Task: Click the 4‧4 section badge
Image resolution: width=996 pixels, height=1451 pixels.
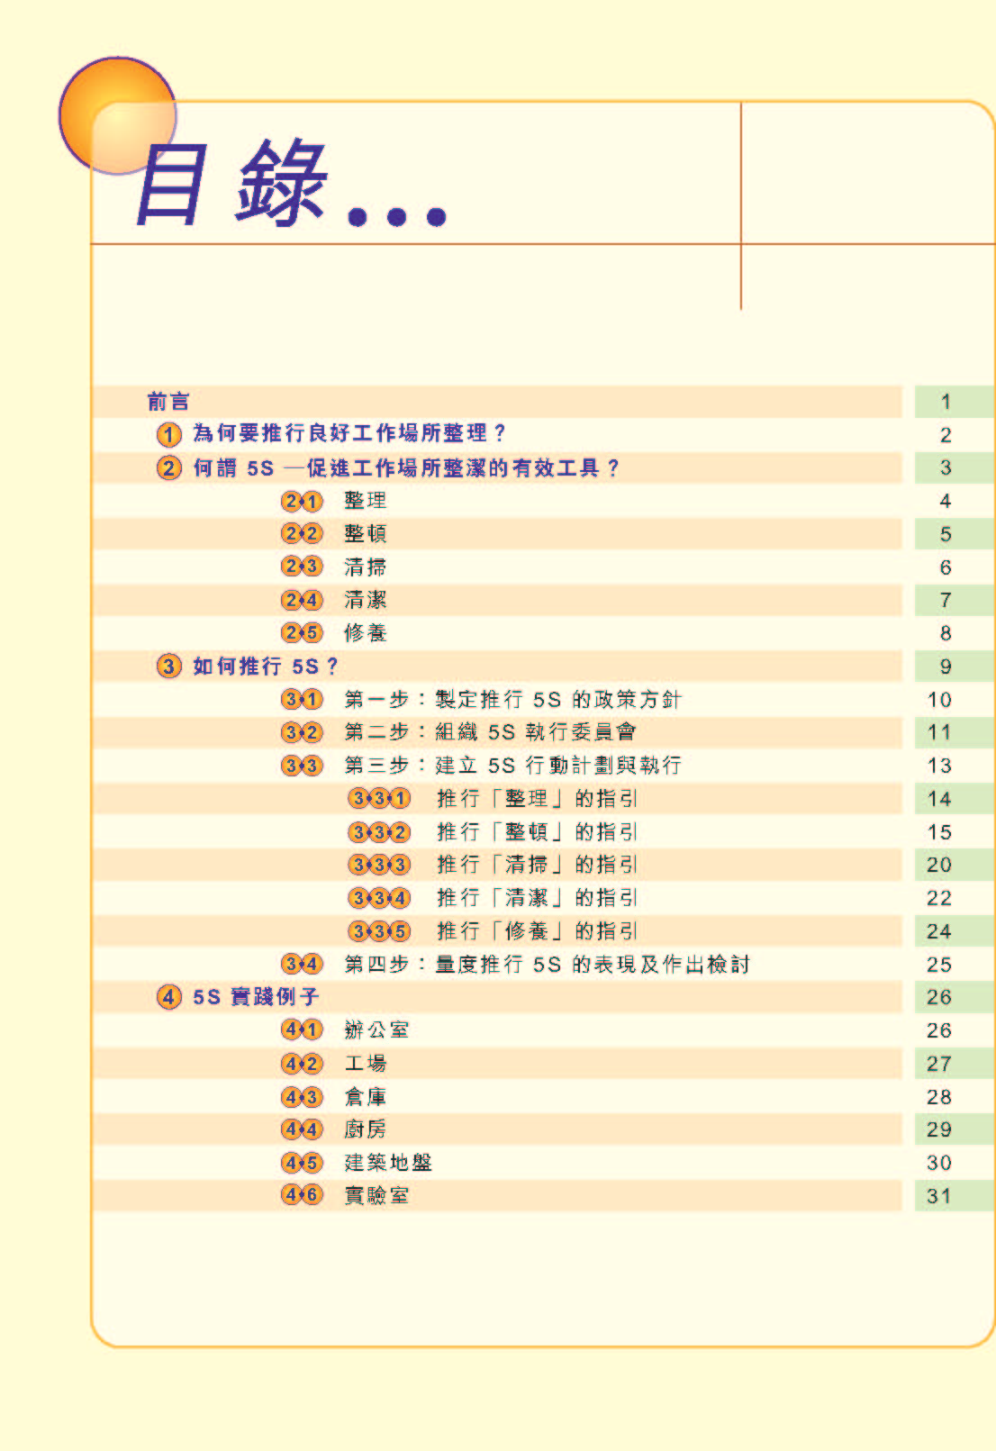Action: (302, 1129)
